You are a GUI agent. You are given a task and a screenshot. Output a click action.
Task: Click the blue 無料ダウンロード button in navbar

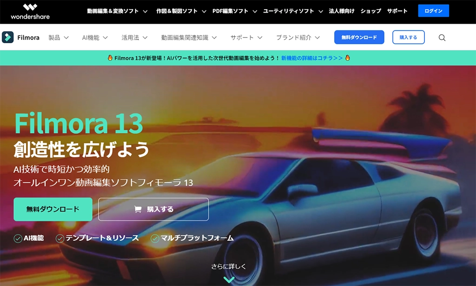click(359, 37)
